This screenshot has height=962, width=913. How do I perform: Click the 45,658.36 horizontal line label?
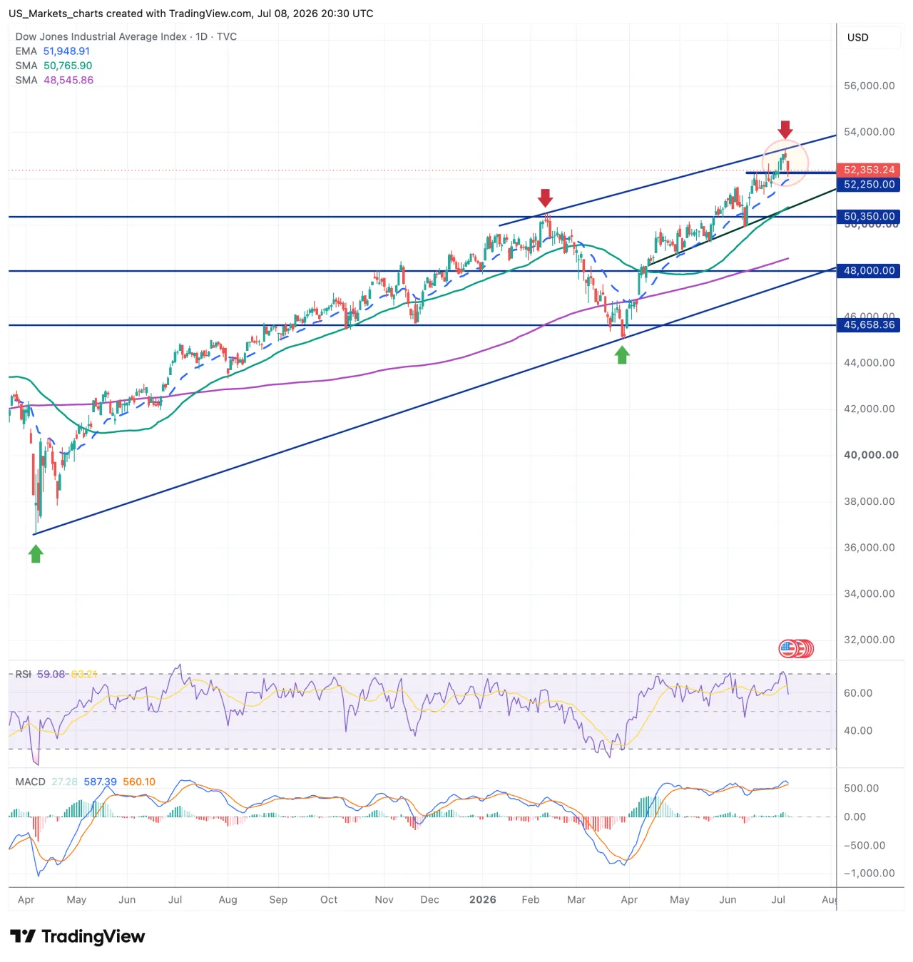869,324
